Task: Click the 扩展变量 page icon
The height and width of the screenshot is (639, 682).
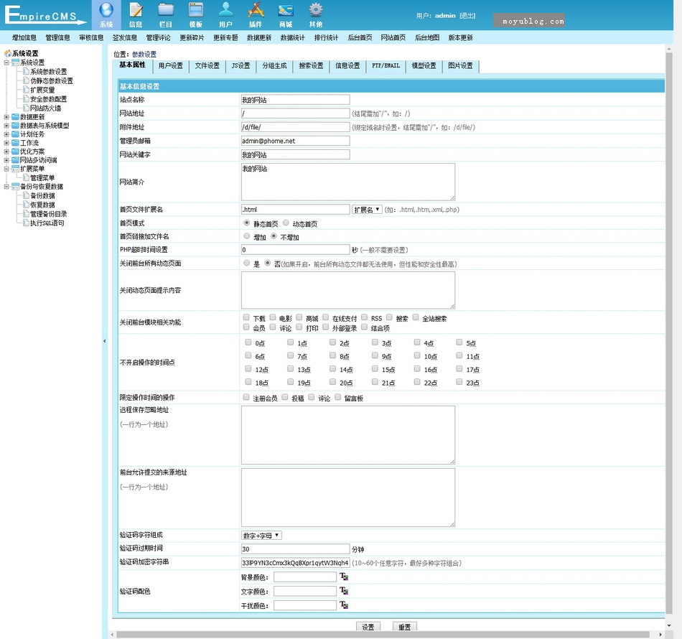Action: click(26, 90)
